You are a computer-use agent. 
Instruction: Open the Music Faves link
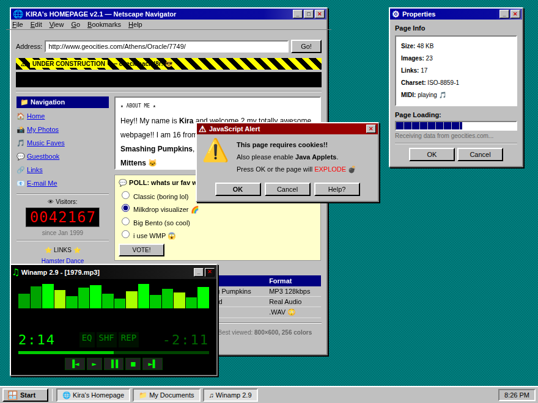pos(46,143)
